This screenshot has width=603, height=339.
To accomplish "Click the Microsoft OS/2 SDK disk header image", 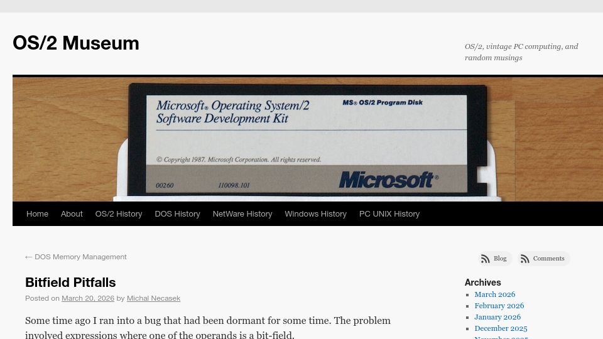I will click(308, 139).
